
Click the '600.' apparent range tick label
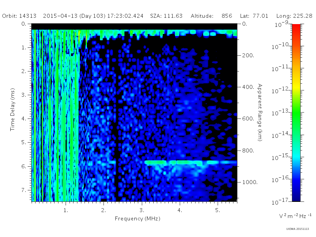pos(248,118)
